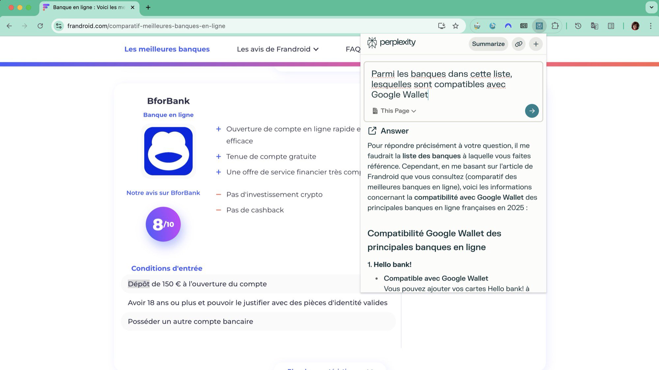Select Les meilleures banques nav tab

(x=167, y=49)
